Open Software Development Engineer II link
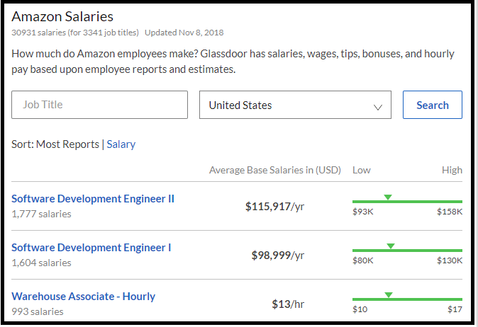The height and width of the screenshot is (327, 478). pyautogui.click(x=93, y=199)
